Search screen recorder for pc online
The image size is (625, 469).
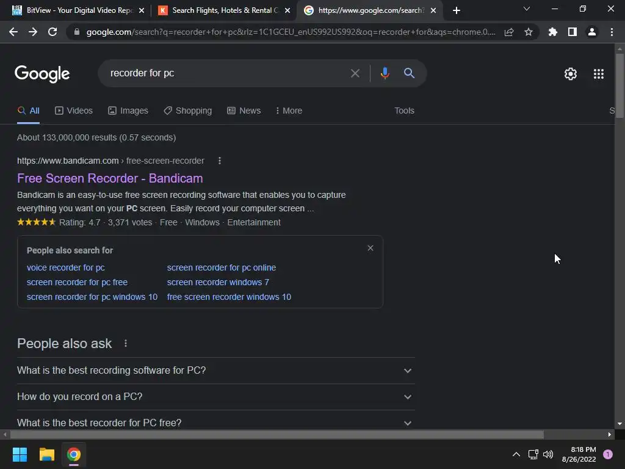(x=221, y=267)
